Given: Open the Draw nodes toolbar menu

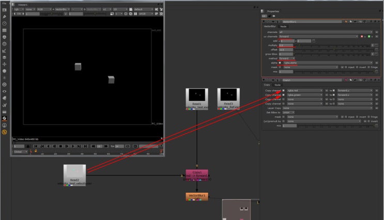Looking at the screenshot, I should point(4,16).
